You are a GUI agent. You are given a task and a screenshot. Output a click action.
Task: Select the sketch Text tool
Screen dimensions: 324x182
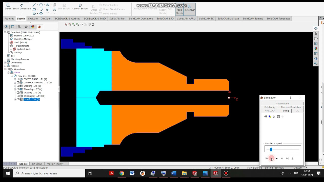(x=54, y=9)
